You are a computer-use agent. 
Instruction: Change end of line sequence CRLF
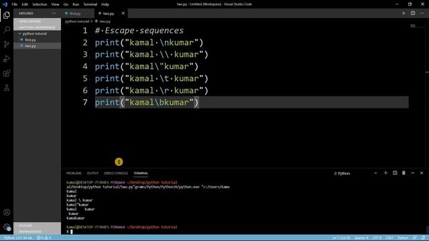pos(389,238)
